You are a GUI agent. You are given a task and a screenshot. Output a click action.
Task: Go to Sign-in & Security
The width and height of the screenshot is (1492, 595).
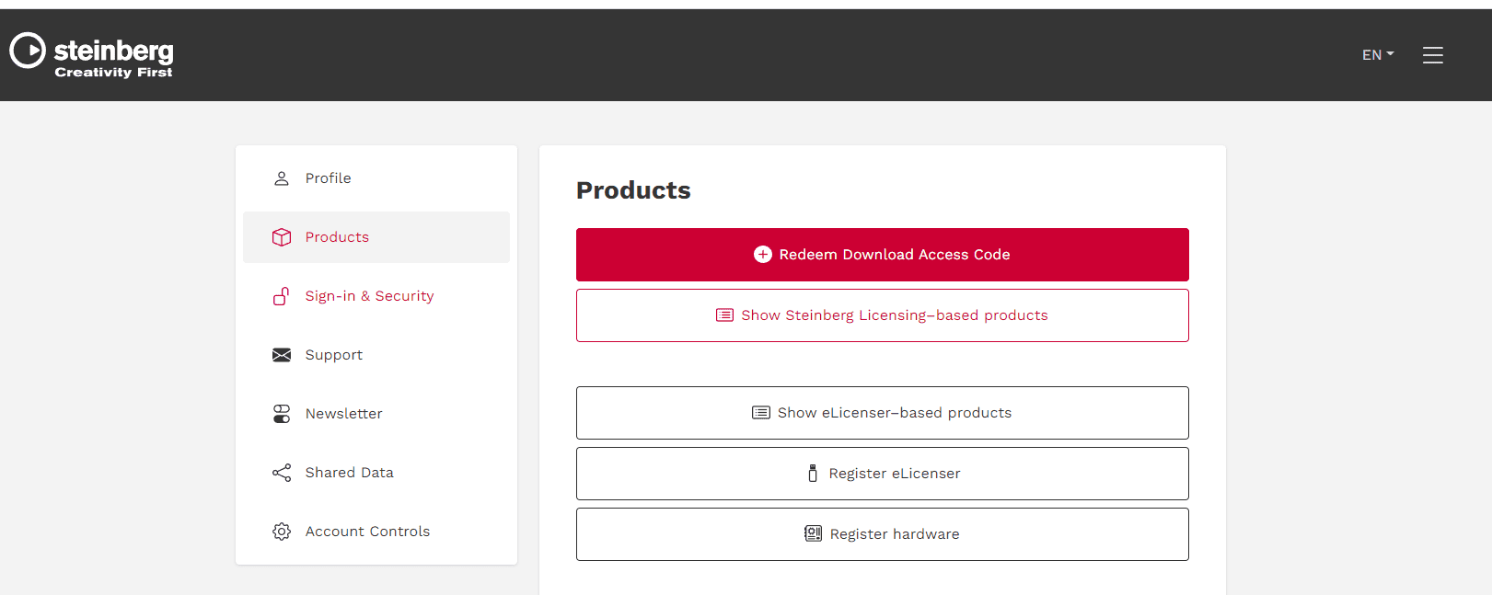(376, 296)
